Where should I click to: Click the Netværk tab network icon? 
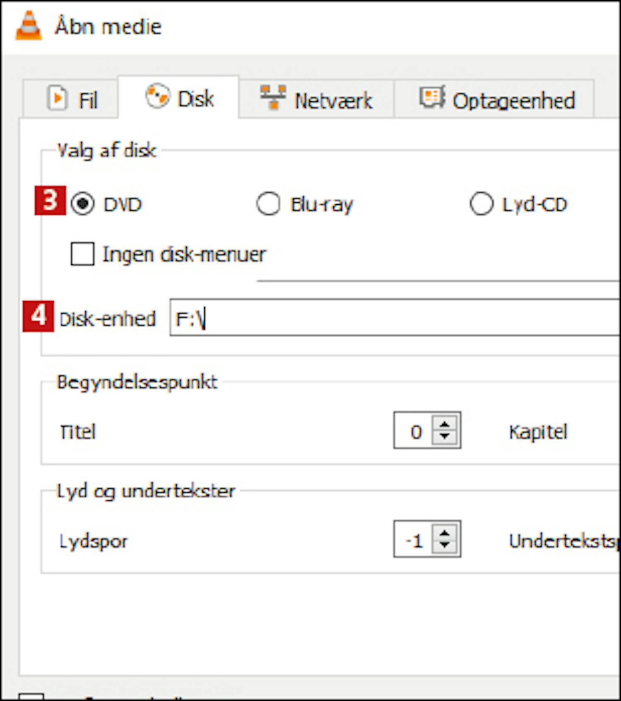click(273, 97)
